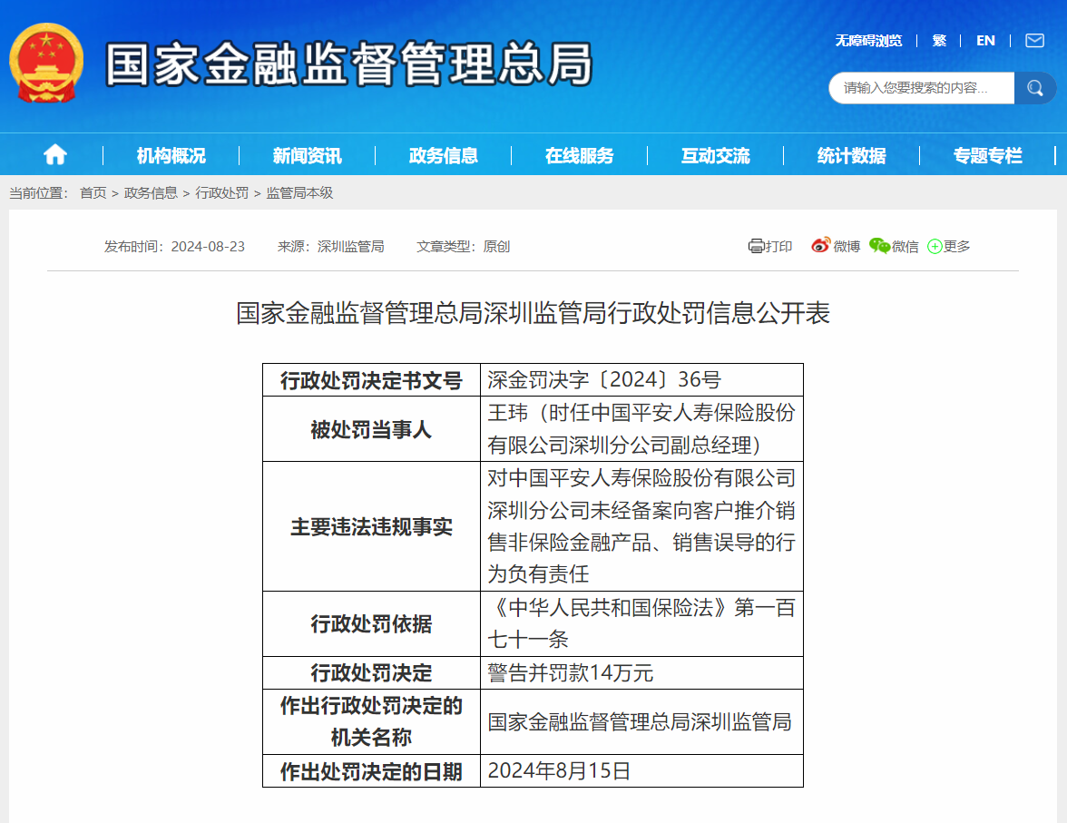
Task: Focus the search input field
Action: coord(922,88)
